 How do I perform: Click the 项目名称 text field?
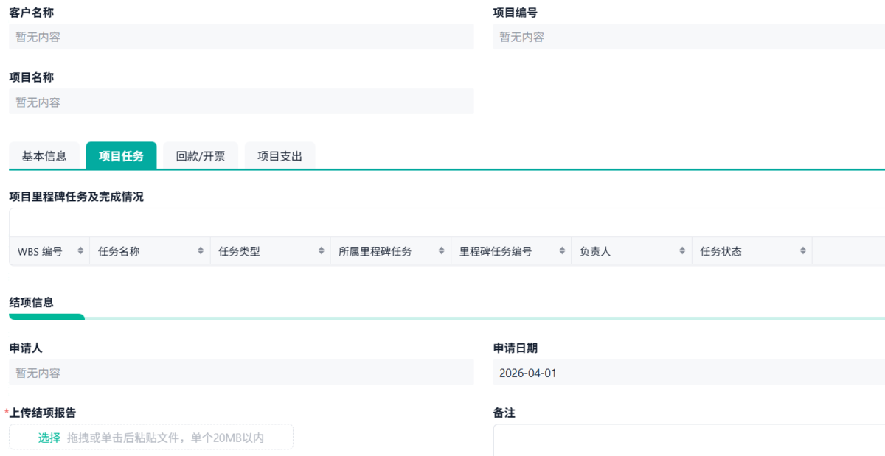click(x=241, y=102)
